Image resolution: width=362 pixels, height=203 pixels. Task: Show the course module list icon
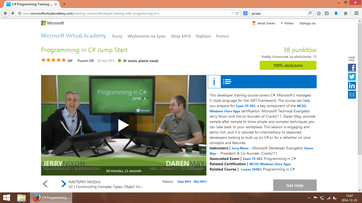(227, 82)
